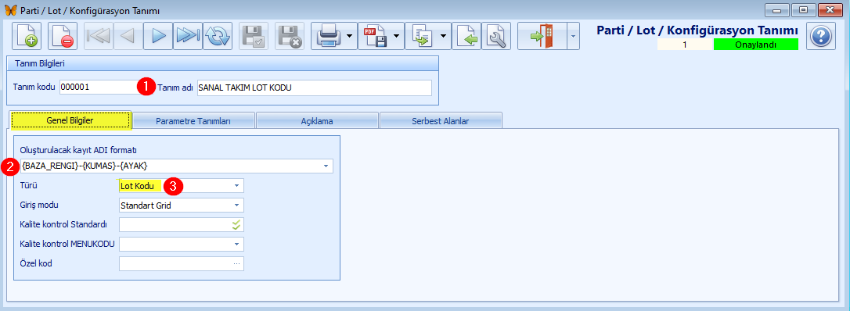Screen dimensions: 850x311
Task: Go to the next record arrow
Action: point(158,36)
